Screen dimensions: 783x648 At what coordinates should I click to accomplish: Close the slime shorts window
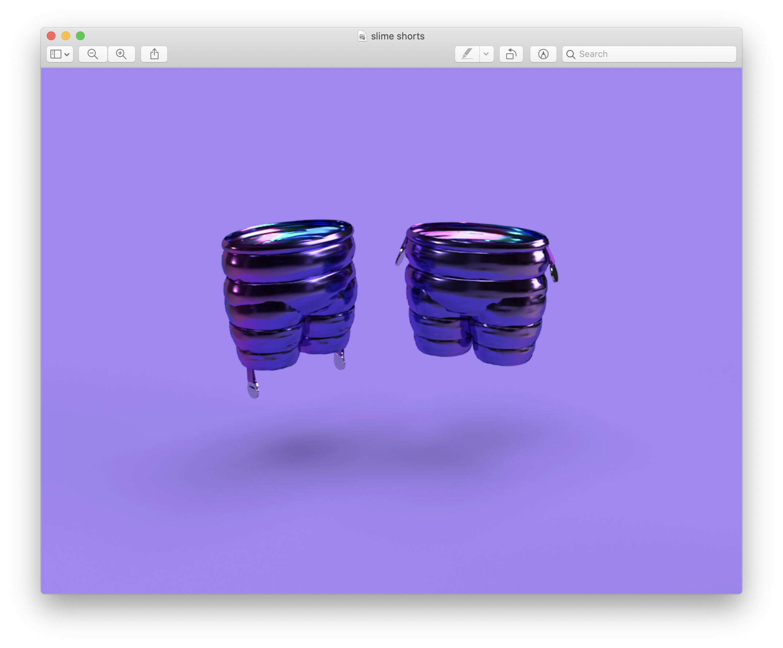51,36
